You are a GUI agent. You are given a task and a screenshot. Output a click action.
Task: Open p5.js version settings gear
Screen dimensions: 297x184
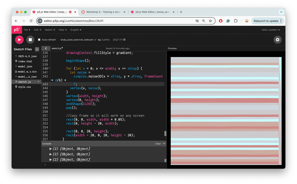coord(125,40)
